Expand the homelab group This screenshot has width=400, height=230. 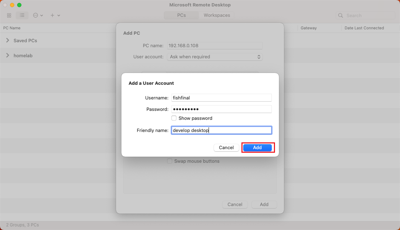click(7, 55)
